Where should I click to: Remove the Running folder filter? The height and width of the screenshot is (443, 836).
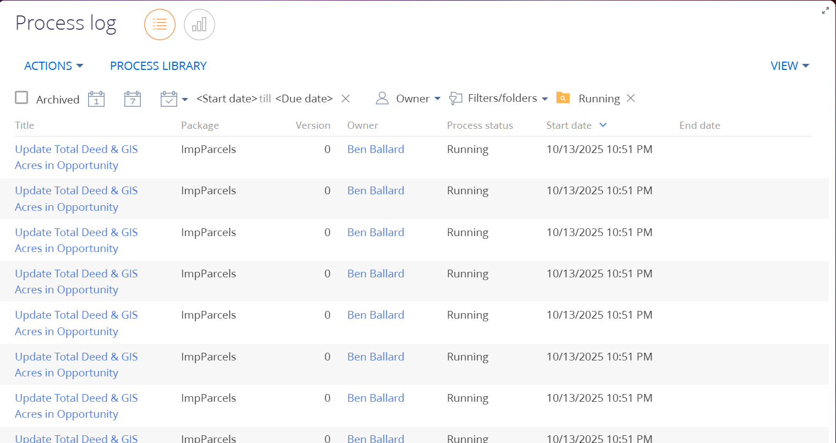[631, 98]
